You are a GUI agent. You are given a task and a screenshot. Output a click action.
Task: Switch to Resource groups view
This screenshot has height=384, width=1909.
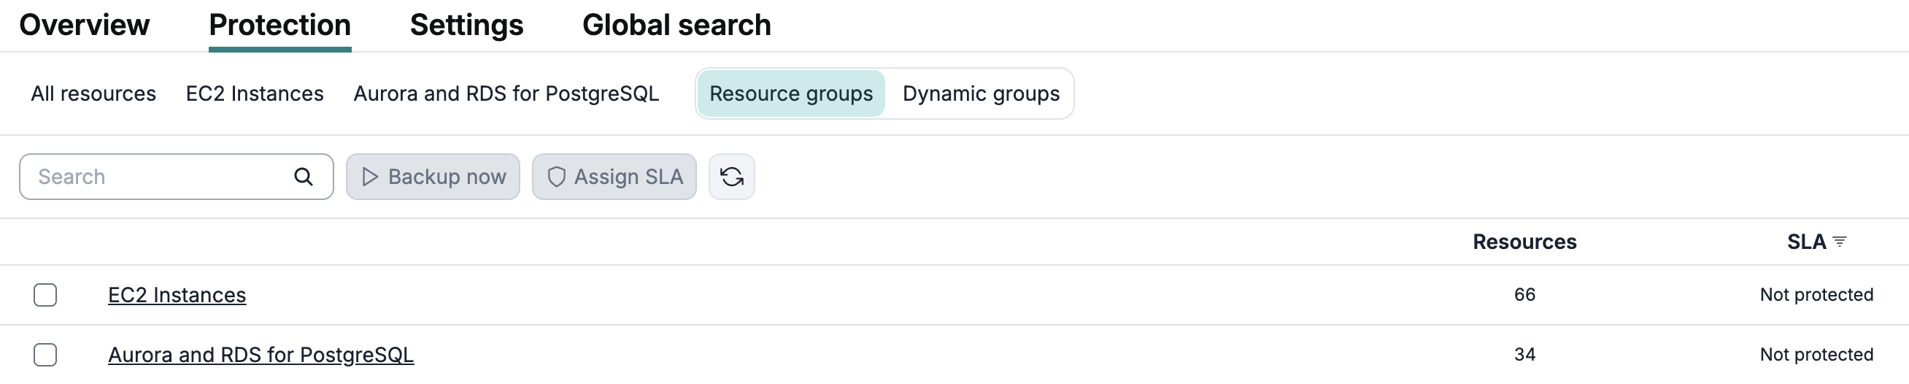[791, 93]
